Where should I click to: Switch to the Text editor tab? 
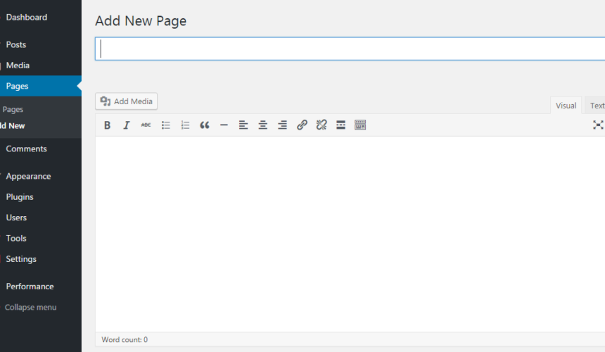pos(596,106)
